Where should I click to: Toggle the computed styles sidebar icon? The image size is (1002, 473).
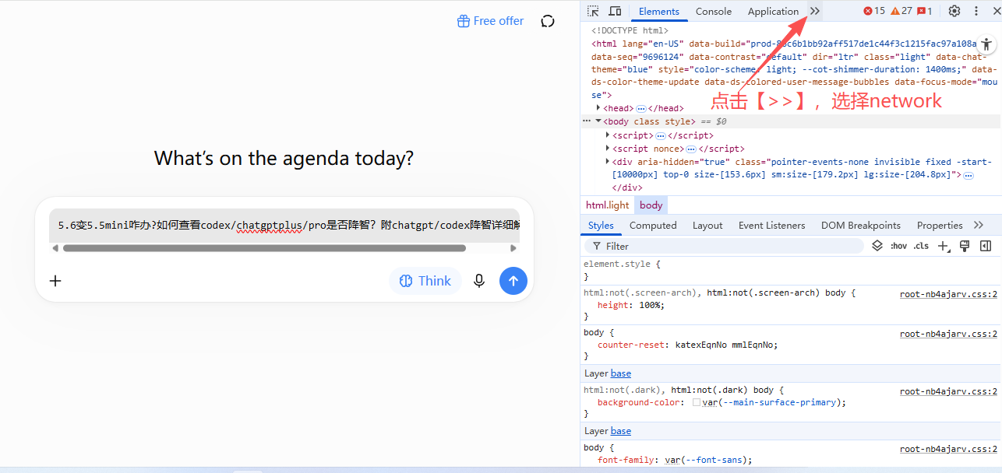coord(986,246)
